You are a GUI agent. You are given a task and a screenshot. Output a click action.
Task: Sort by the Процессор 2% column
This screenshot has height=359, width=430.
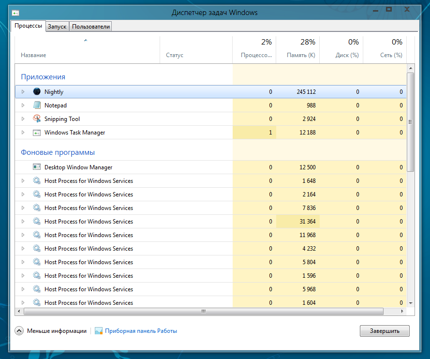tap(254, 50)
